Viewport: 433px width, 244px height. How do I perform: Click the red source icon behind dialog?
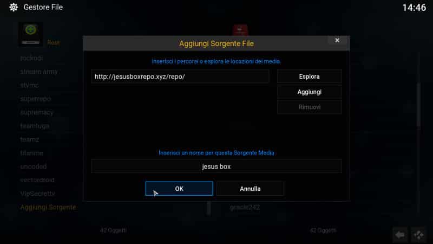240,30
